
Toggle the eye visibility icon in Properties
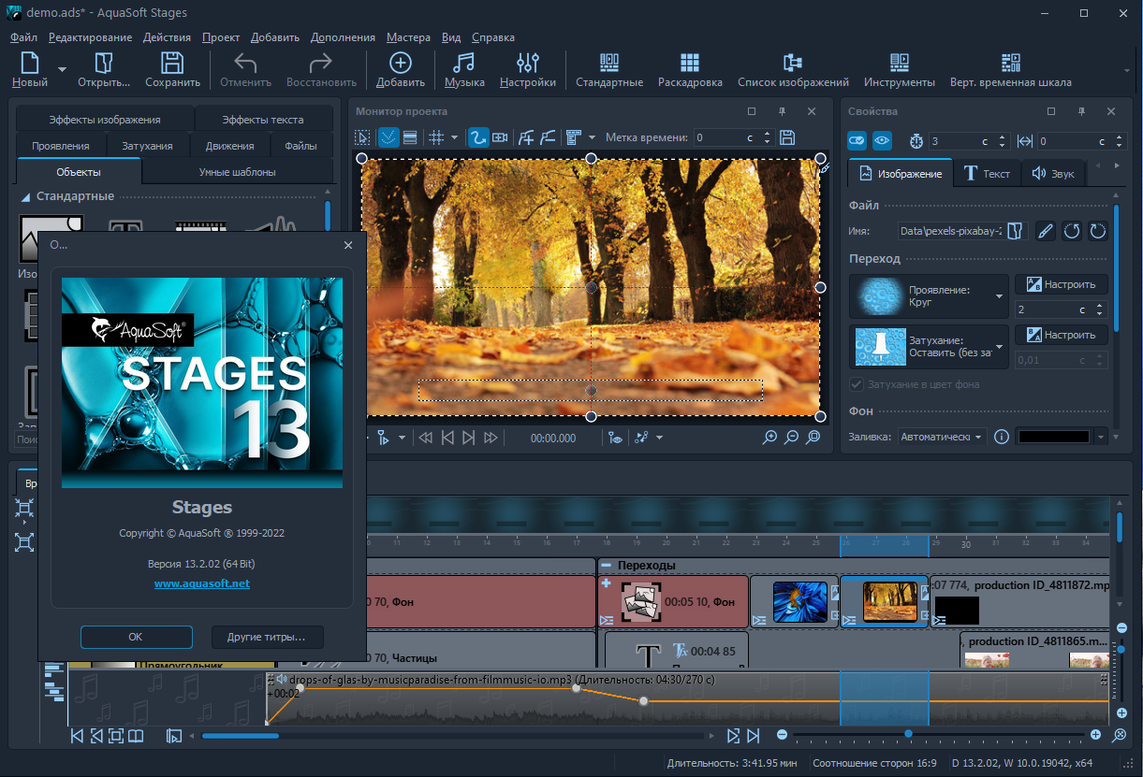click(x=882, y=141)
